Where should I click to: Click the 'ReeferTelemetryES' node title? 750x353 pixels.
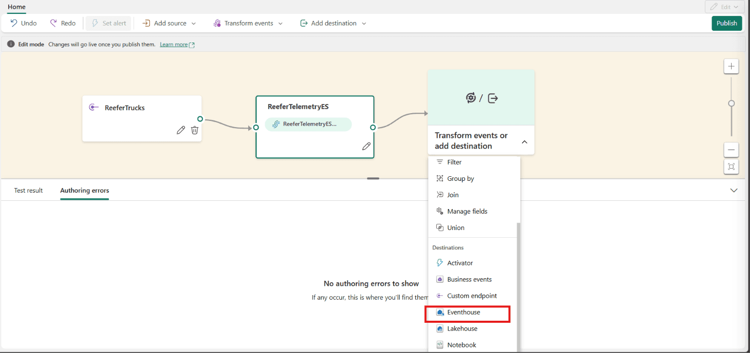pyautogui.click(x=298, y=107)
